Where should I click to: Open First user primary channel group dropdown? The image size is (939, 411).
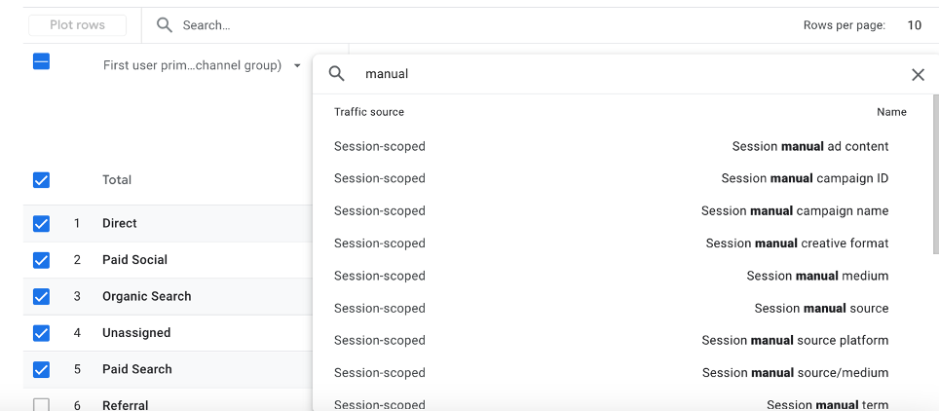click(192, 65)
